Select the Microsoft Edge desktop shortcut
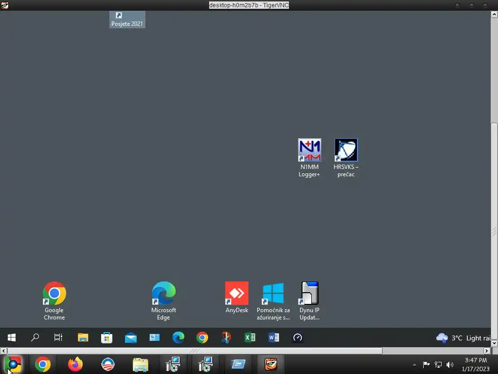This screenshot has height=374, width=498. 163,301
